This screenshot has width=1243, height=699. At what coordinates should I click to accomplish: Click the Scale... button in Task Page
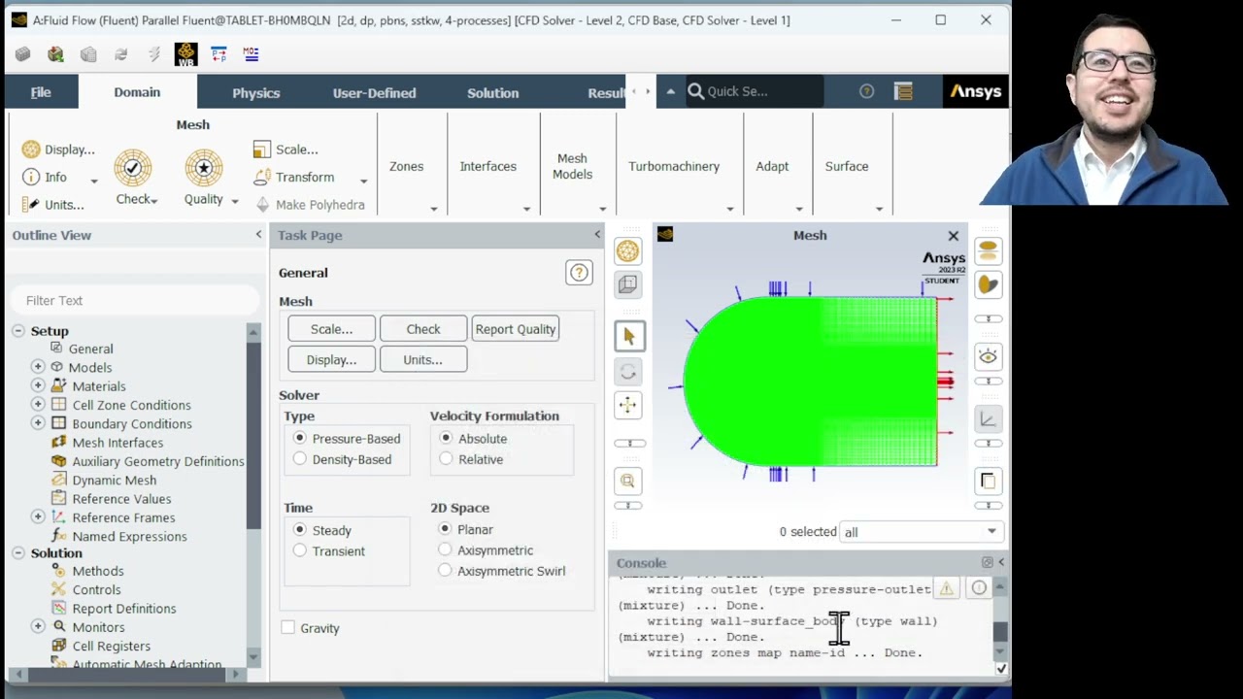[331, 329]
